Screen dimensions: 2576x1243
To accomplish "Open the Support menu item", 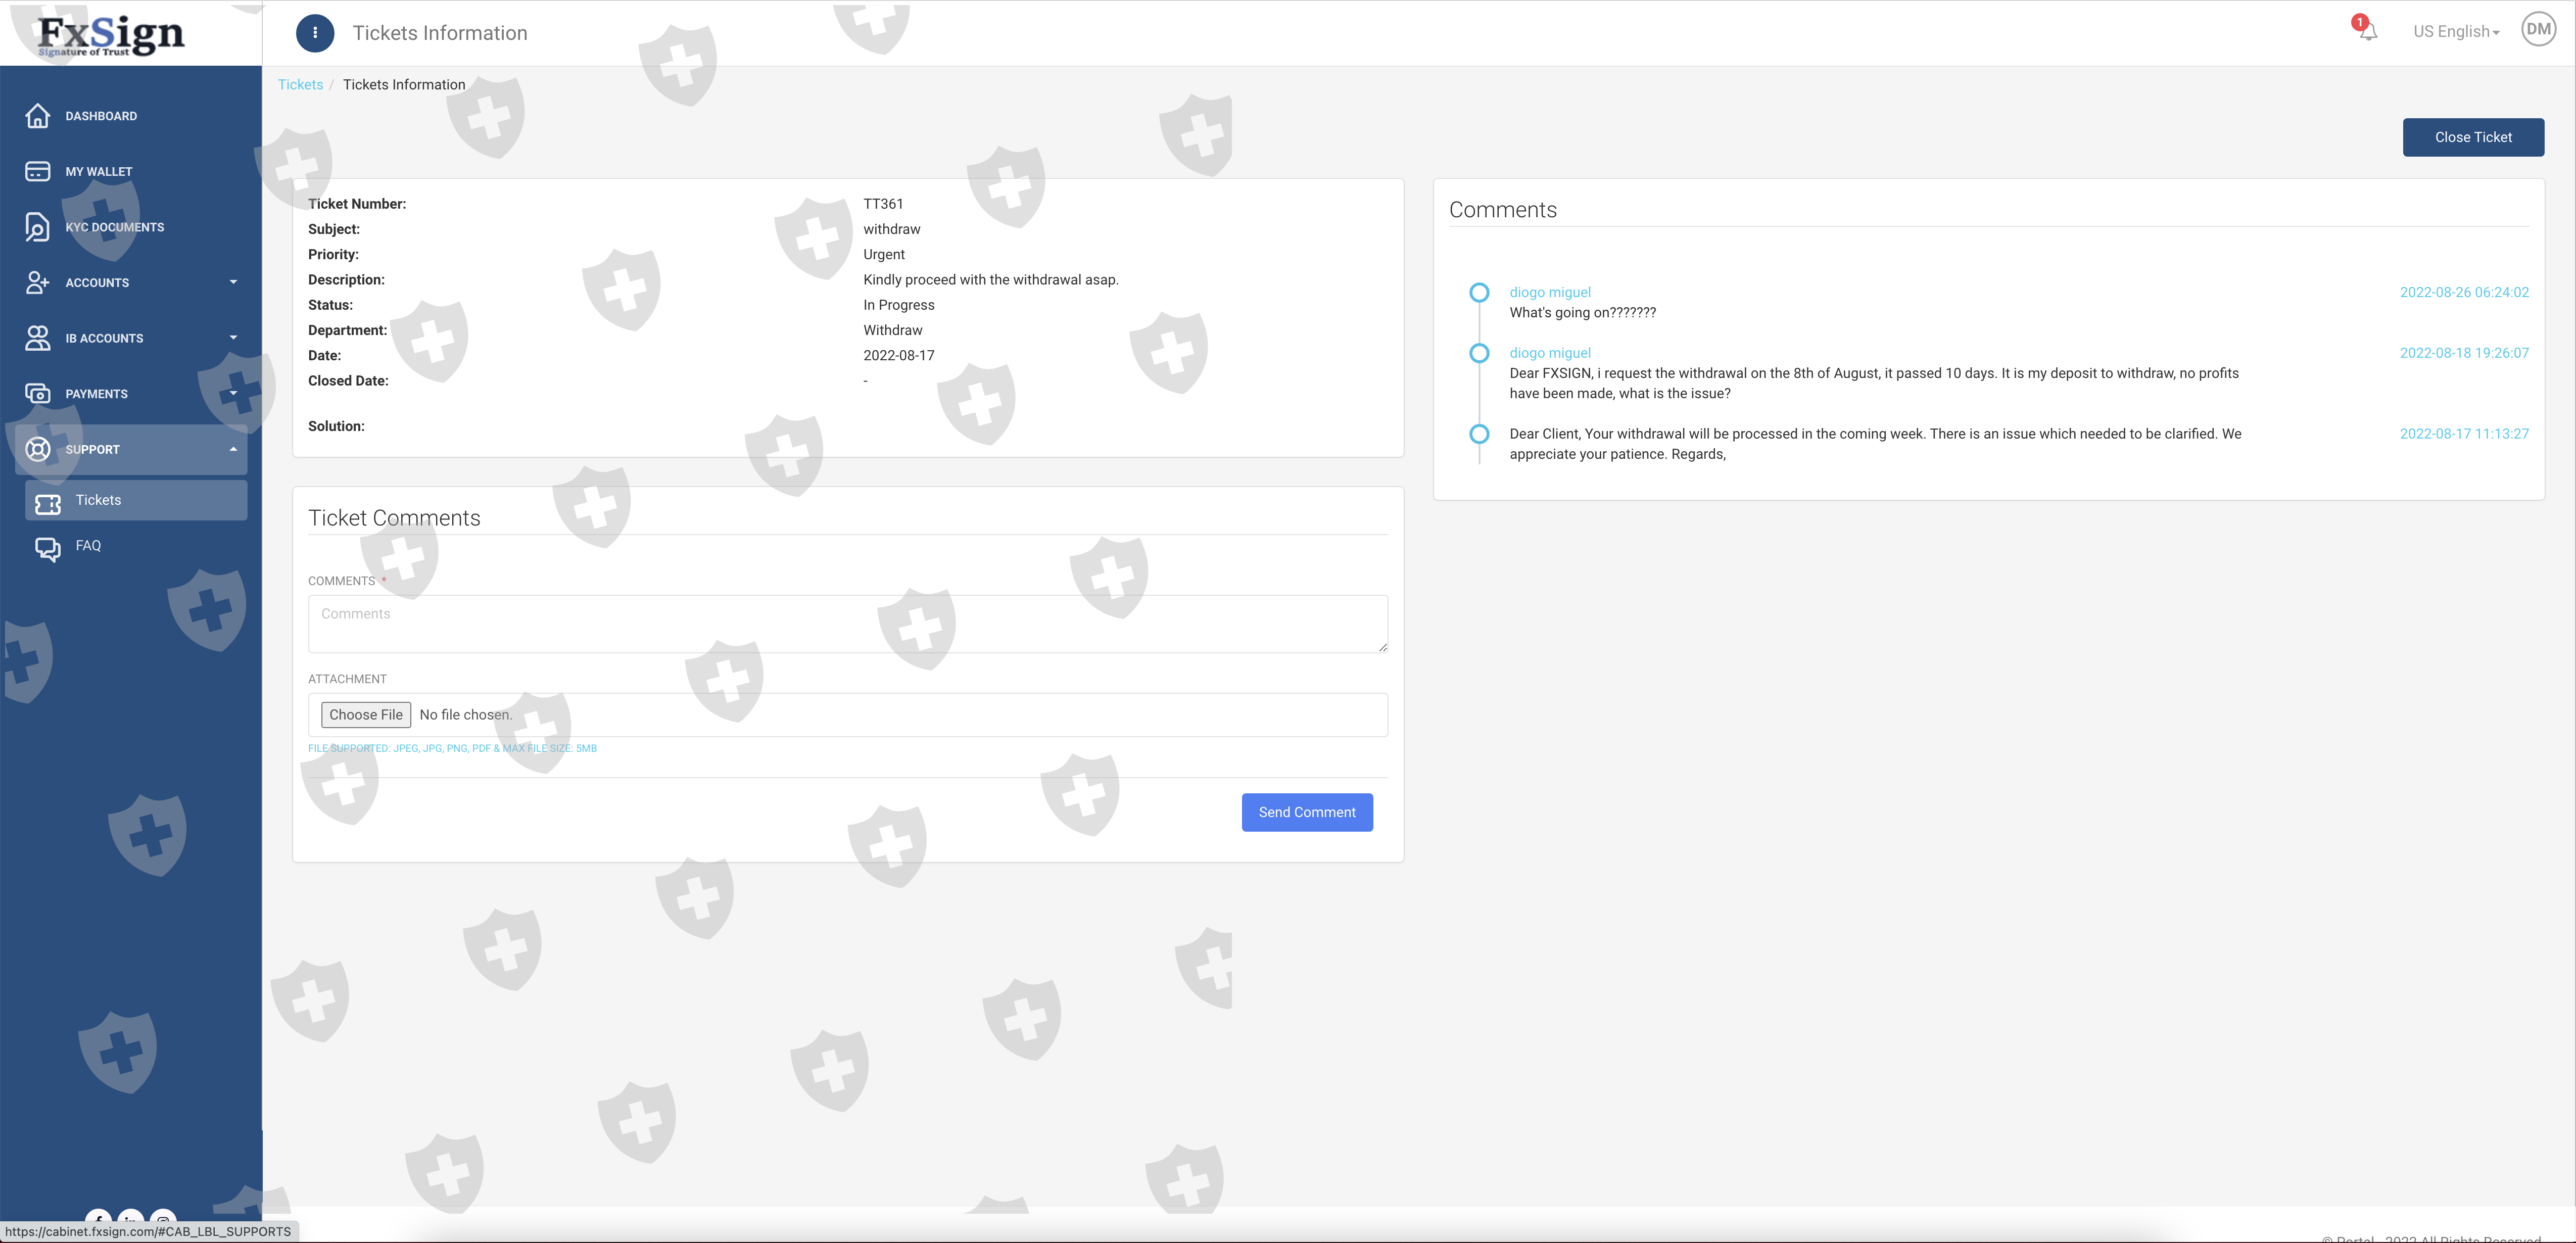I will click(x=92, y=450).
